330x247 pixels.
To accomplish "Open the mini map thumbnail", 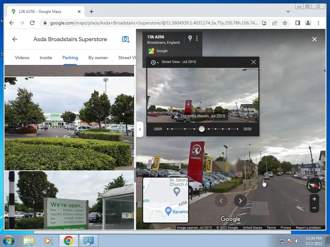I will 166,200.
